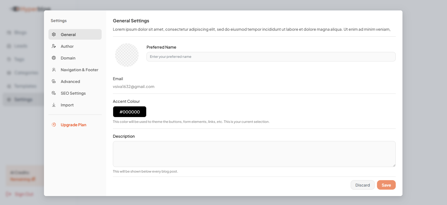Click 'This will be shown below every blog post.'
This screenshot has height=205, width=447.
point(145,171)
